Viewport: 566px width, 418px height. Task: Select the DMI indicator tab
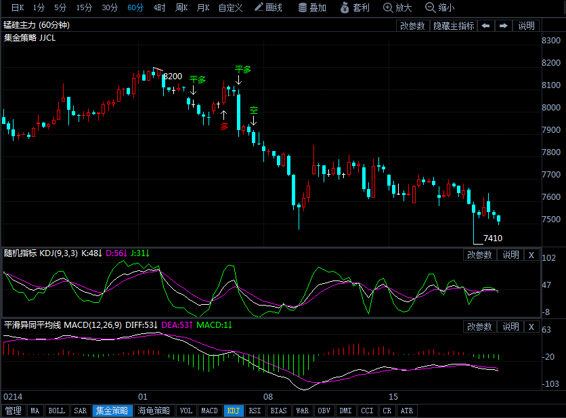click(346, 411)
